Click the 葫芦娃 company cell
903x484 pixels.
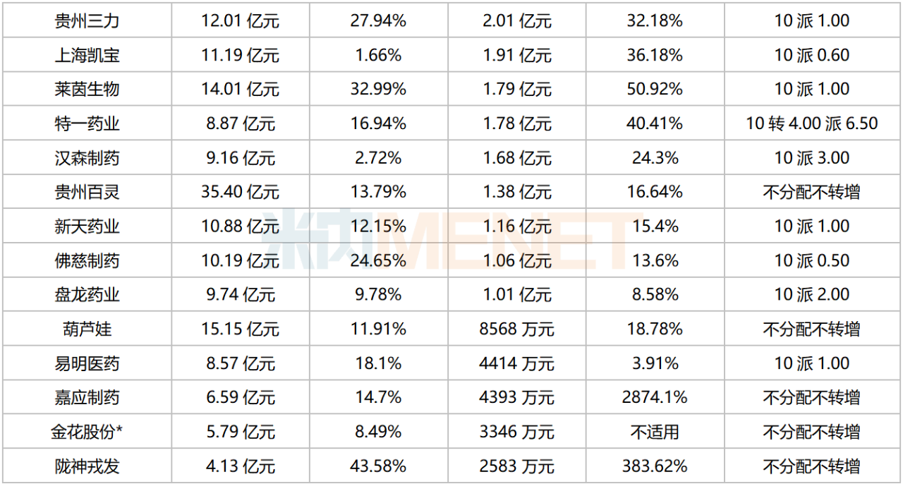click(x=87, y=329)
